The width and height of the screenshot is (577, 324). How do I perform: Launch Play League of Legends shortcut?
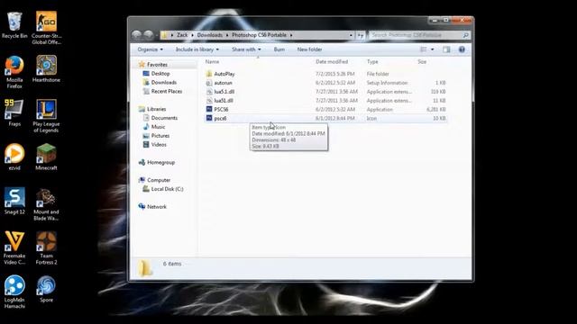(x=46, y=116)
